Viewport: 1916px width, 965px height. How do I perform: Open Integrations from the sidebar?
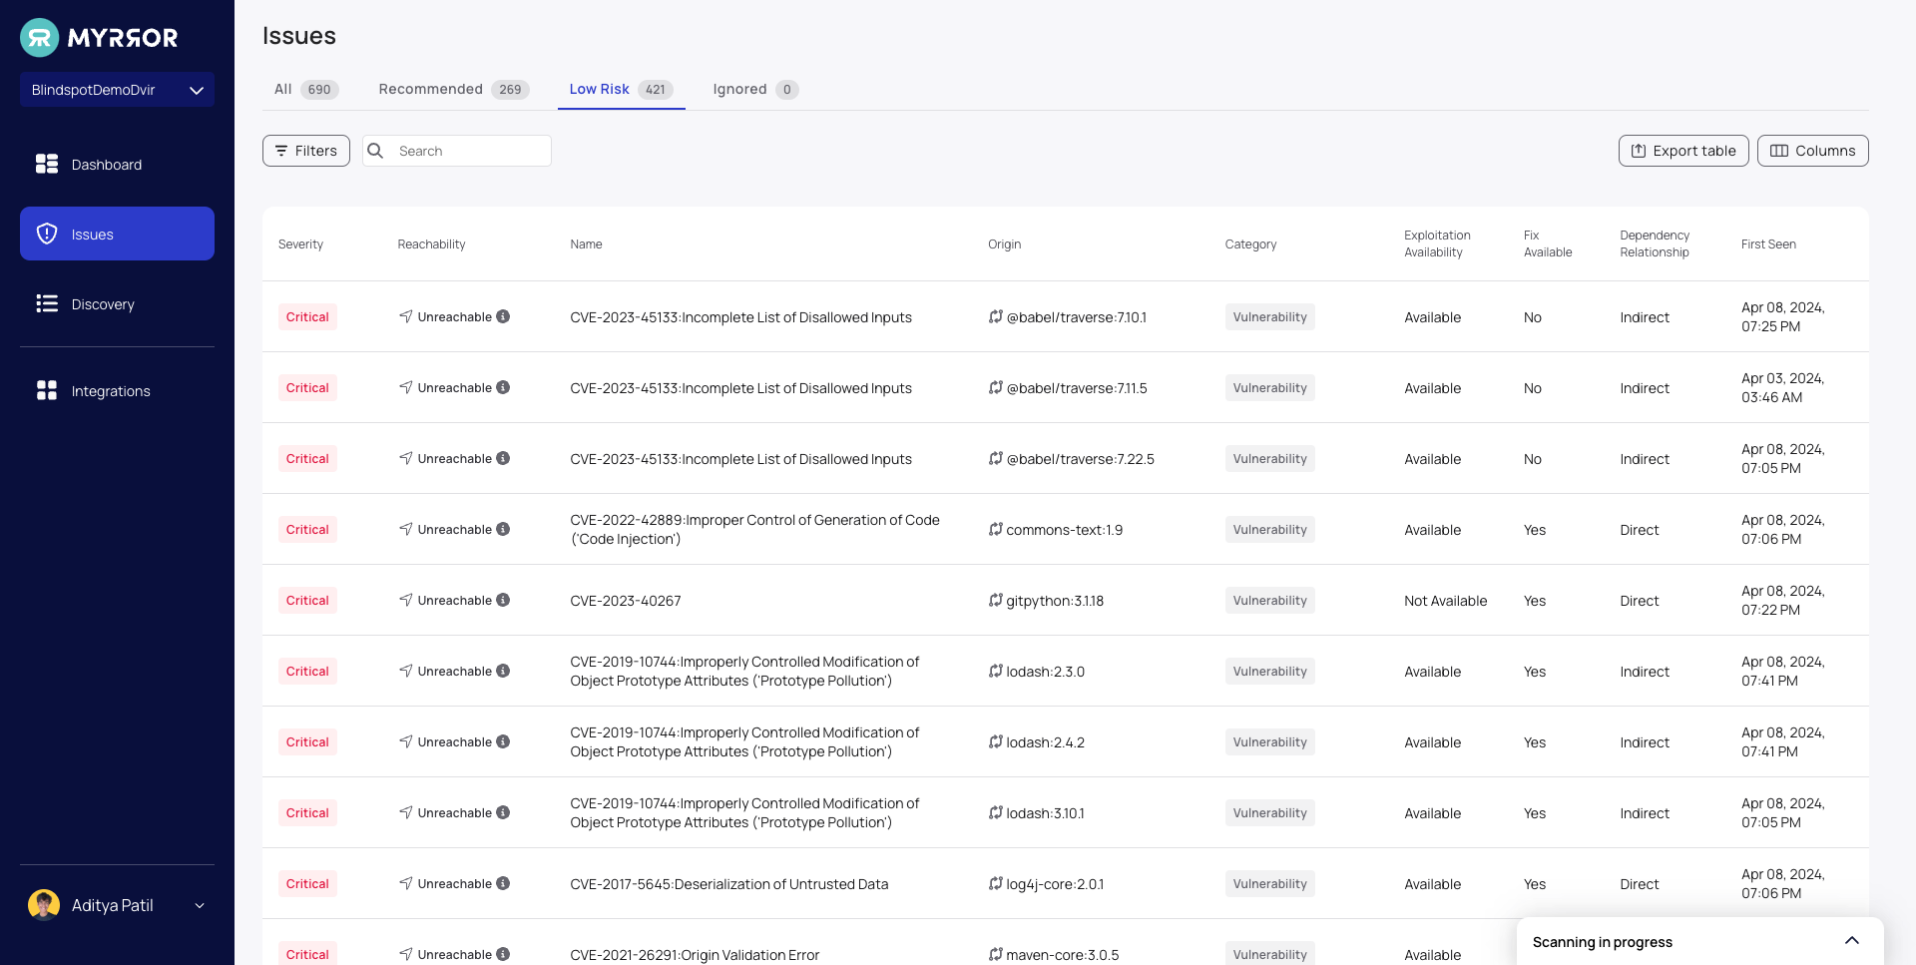pyautogui.click(x=117, y=390)
